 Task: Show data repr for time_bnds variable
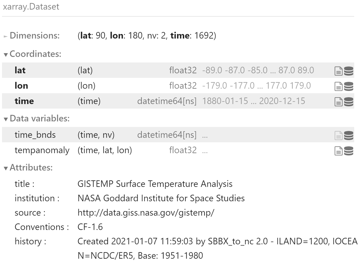pos(349,136)
